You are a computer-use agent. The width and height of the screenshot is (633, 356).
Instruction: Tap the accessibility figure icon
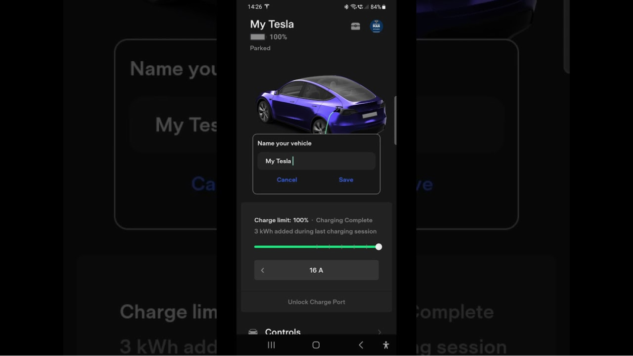[x=386, y=345]
